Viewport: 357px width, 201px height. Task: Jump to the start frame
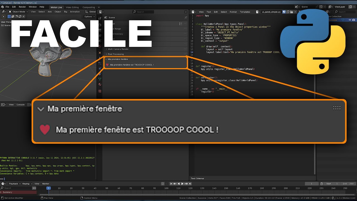171,184
